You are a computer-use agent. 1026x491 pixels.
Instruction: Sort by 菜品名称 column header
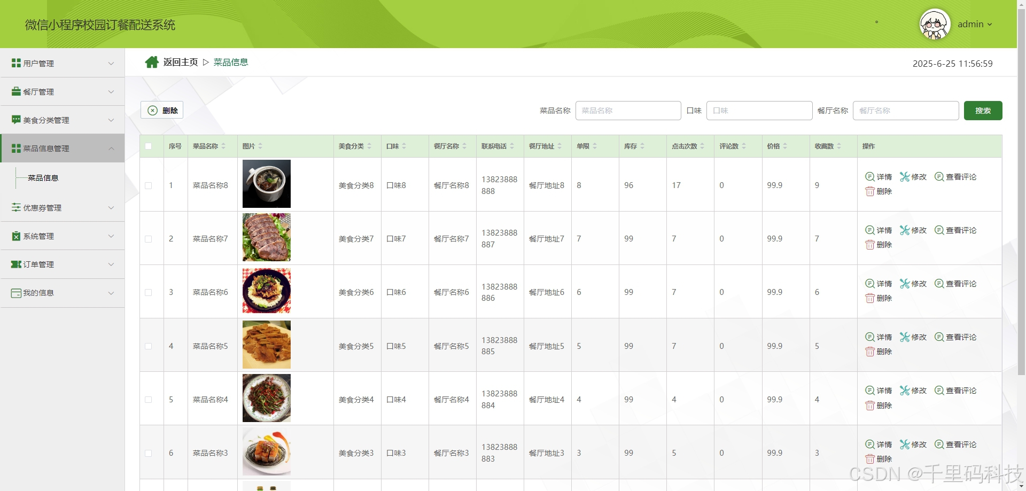coord(209,146)
